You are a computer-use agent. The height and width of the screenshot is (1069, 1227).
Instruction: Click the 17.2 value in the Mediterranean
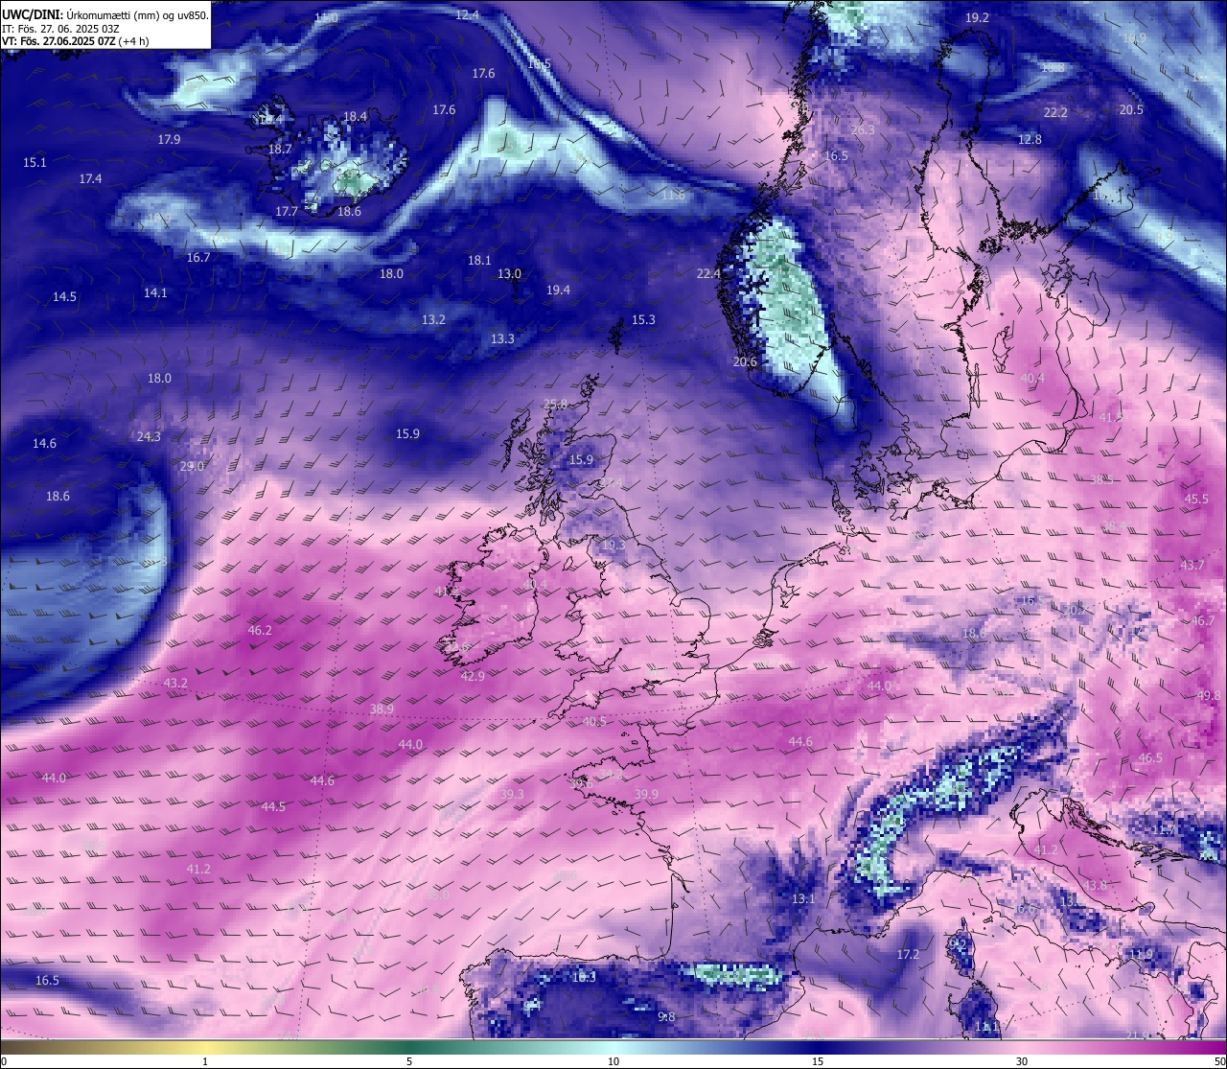coord(908,954)
